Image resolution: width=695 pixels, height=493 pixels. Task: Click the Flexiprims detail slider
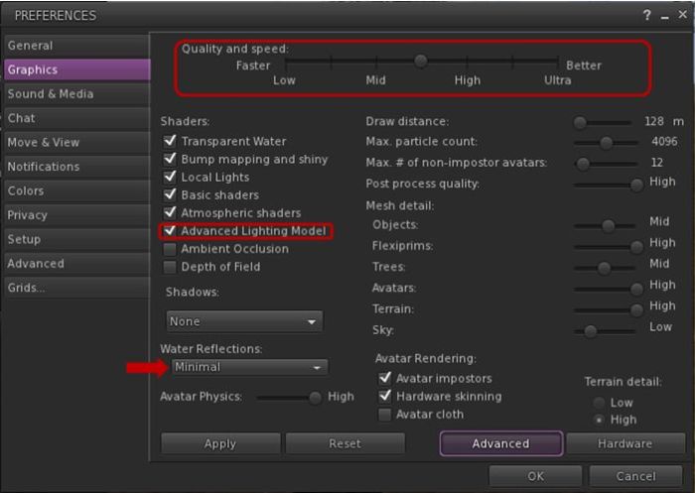[x=608, y=247]
